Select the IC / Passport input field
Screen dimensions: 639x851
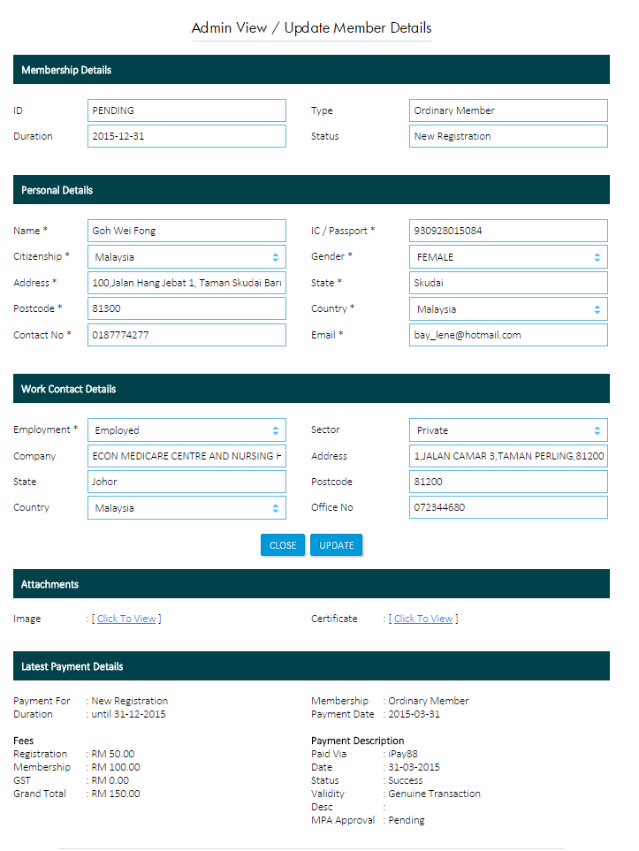point(508,231)
